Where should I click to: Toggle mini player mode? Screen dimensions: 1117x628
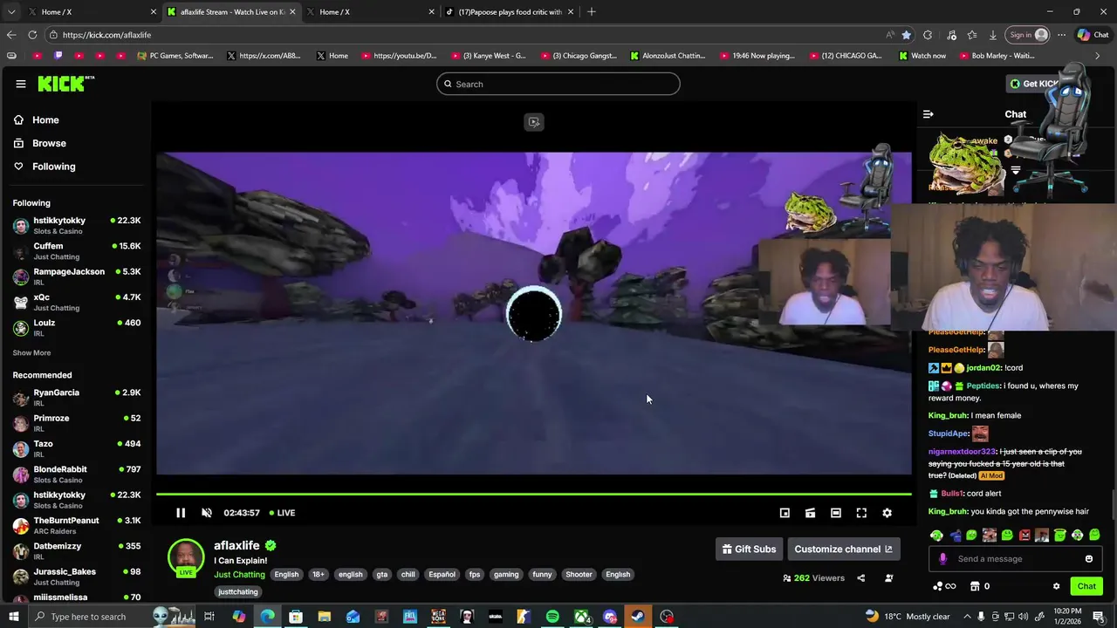coord(785,513)
